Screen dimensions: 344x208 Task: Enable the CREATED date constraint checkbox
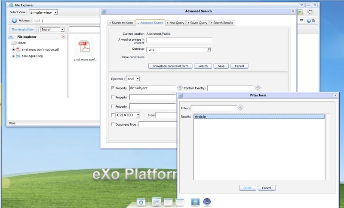click(113, 115)
